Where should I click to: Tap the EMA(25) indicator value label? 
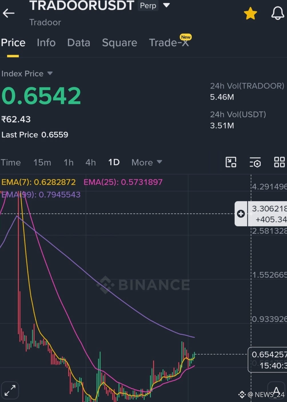click(123, 182)
